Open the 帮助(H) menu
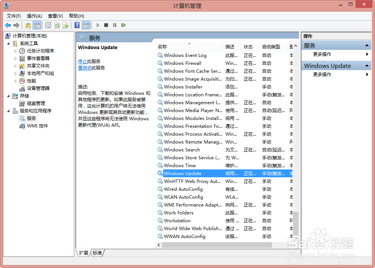Screen dimensions: 375x268 76,16
